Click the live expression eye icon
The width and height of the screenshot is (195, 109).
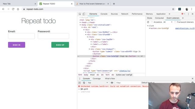112,83
